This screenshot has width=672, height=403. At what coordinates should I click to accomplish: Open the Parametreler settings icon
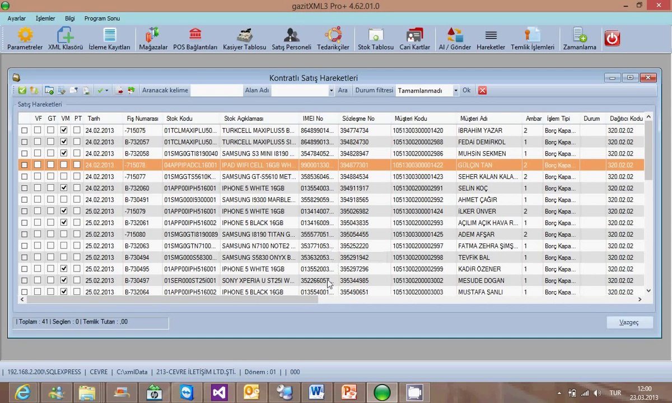pos(25,39)
